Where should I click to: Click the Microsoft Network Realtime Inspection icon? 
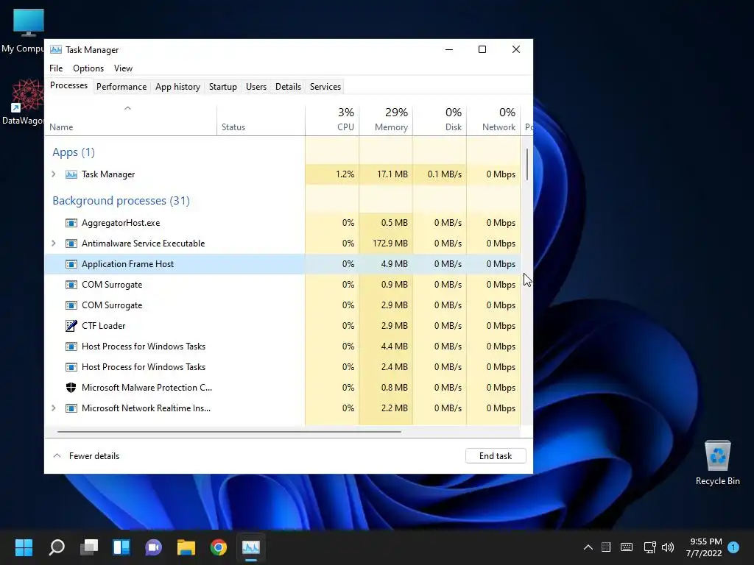tap(71, 408)
